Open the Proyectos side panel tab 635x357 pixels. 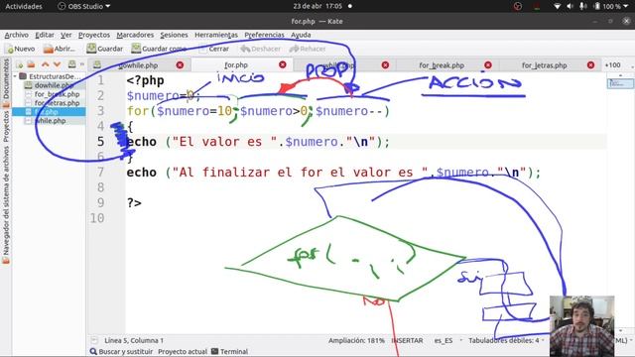tap(6, 126)
